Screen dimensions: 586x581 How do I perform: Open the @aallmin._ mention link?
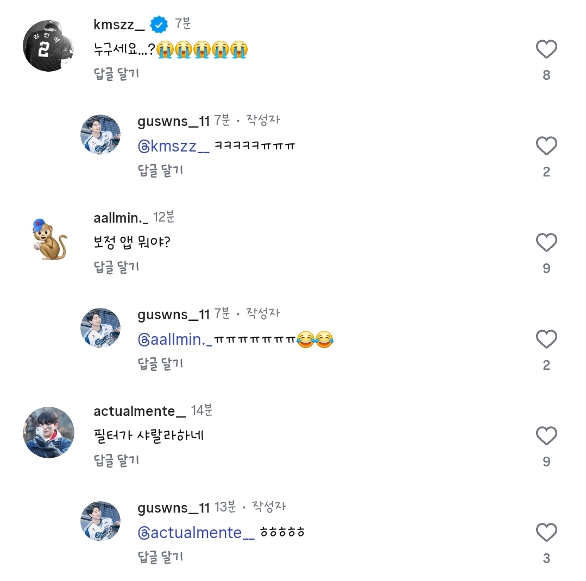174,339
